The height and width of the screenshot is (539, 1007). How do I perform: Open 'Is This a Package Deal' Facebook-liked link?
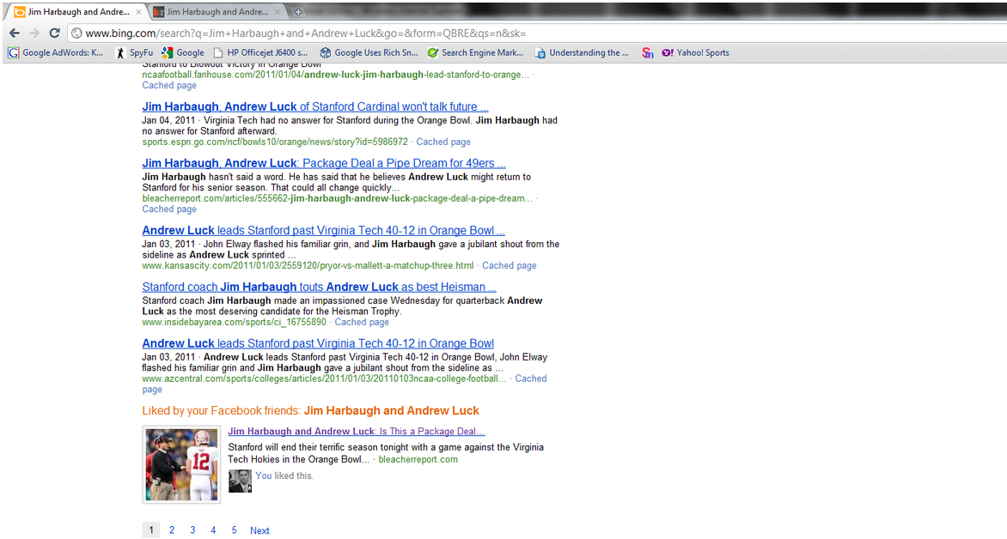(356, 431)
